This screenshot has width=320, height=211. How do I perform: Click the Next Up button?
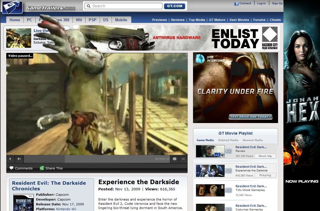pyautogui.click(x=265, y=156)
